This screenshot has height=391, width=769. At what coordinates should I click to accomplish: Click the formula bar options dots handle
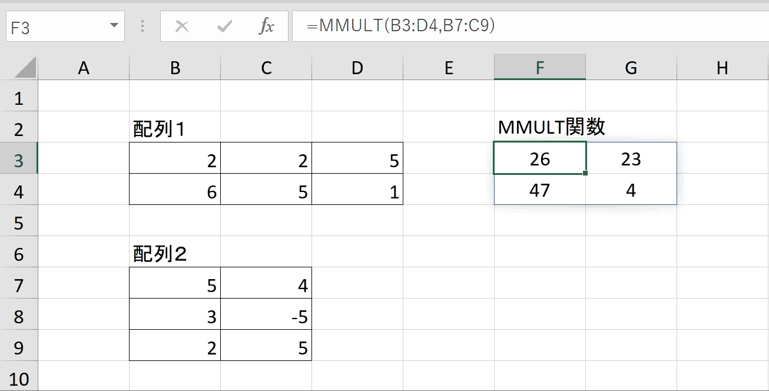point(142,26)
